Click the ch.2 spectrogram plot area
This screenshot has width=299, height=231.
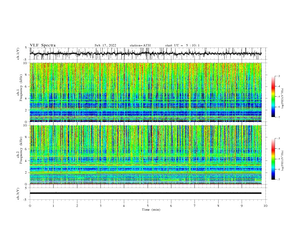[x=145, y=155]
